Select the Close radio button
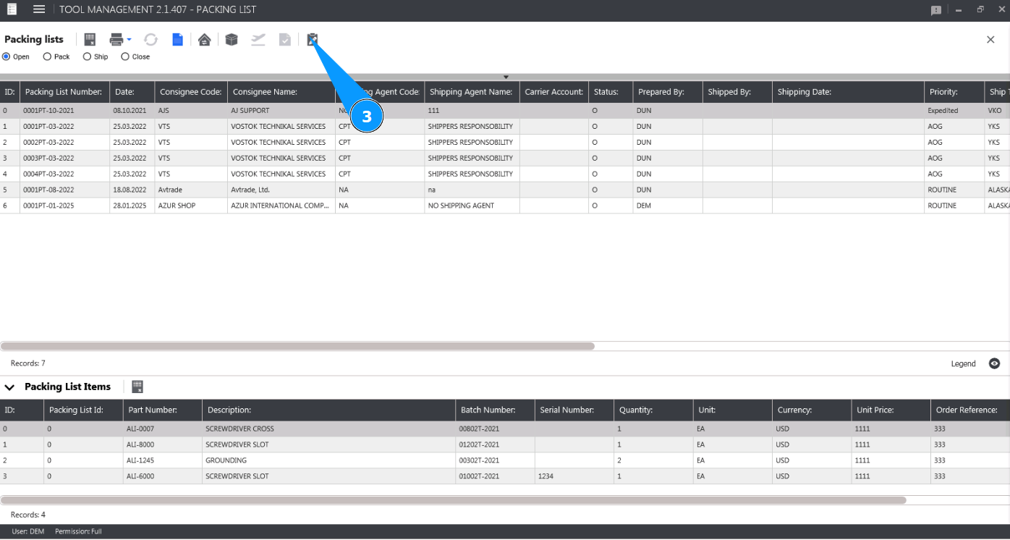1010x540 pixels. (x=125, y=56)
